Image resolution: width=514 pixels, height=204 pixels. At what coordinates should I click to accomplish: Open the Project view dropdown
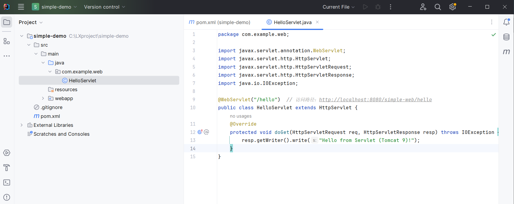tap(31, 22)
